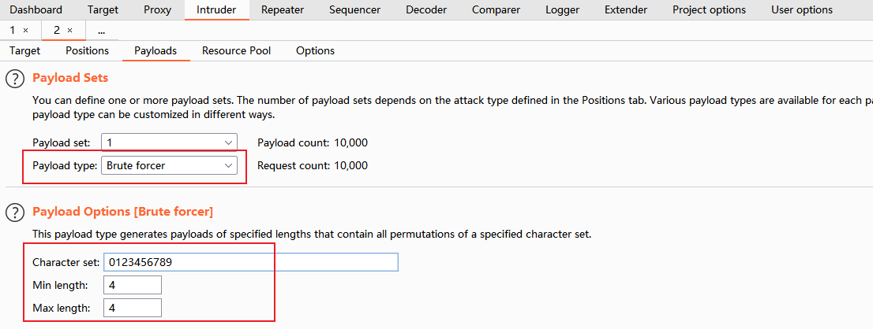Click the Character set input field
This screenshot has width=873, height=329.
point(250,262)
